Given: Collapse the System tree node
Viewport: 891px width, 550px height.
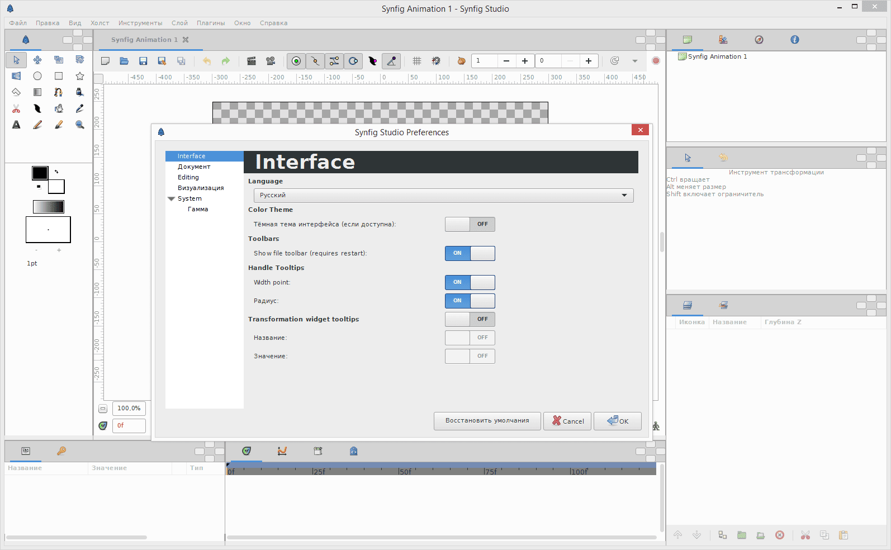Looking at the screenshot, I should pos(171,198).
